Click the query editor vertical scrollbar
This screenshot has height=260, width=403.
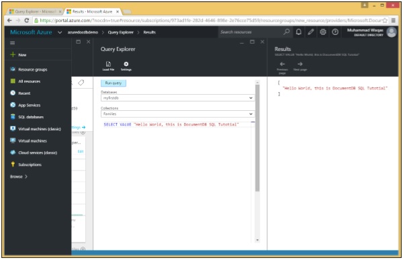tap(257, 138)
